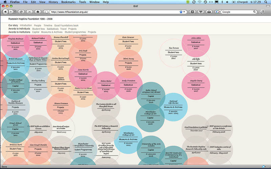Click the Wi-Fi status icon

[x=200, y=2]
